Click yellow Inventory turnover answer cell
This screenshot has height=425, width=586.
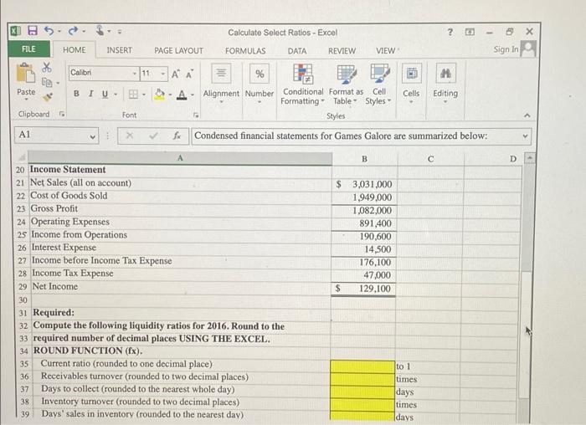pyautogui.click(x=362, y=404)
